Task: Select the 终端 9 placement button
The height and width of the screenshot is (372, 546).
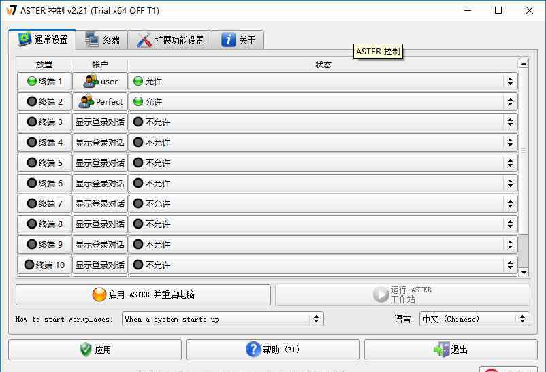Action: coord(44,245)
